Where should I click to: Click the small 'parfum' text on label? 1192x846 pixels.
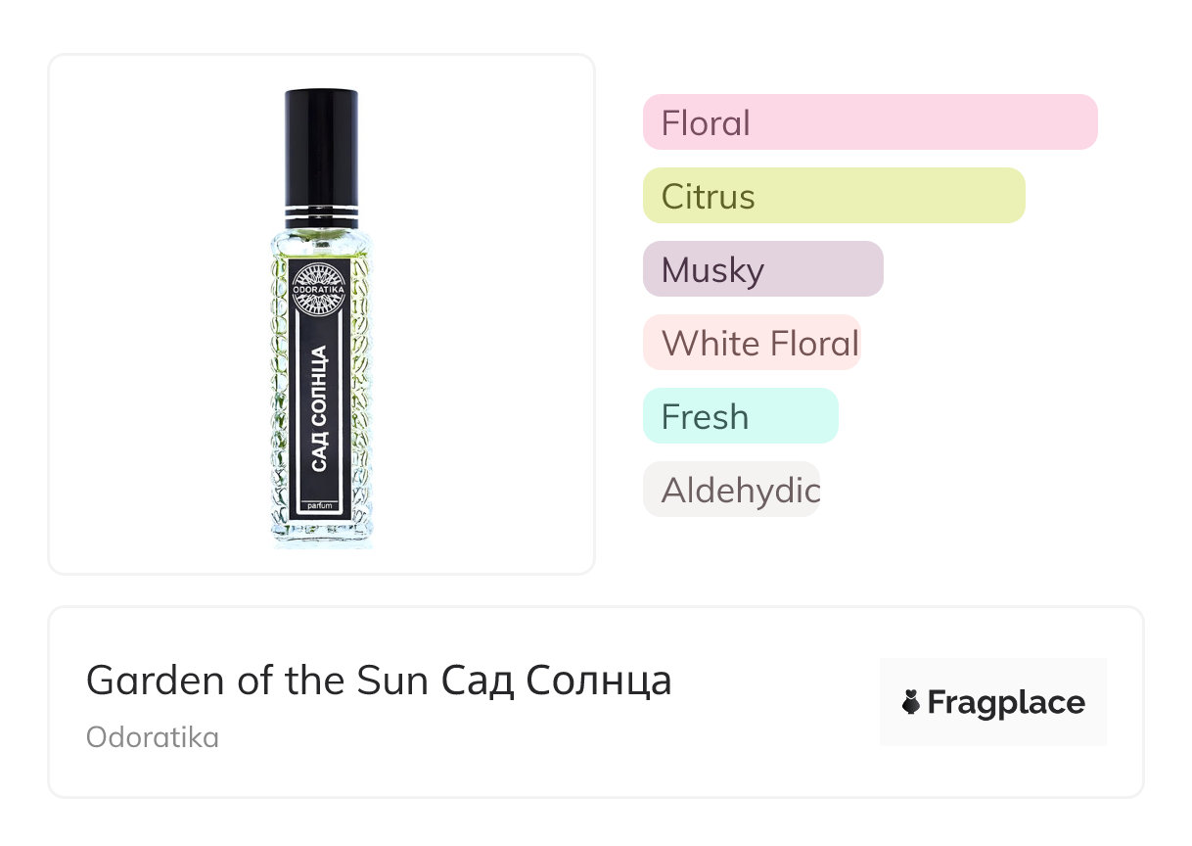[321, 505]
